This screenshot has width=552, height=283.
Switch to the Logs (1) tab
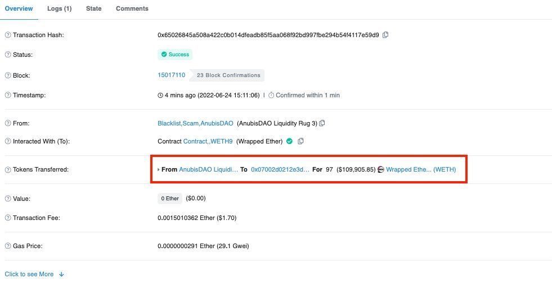pos(59,8)
